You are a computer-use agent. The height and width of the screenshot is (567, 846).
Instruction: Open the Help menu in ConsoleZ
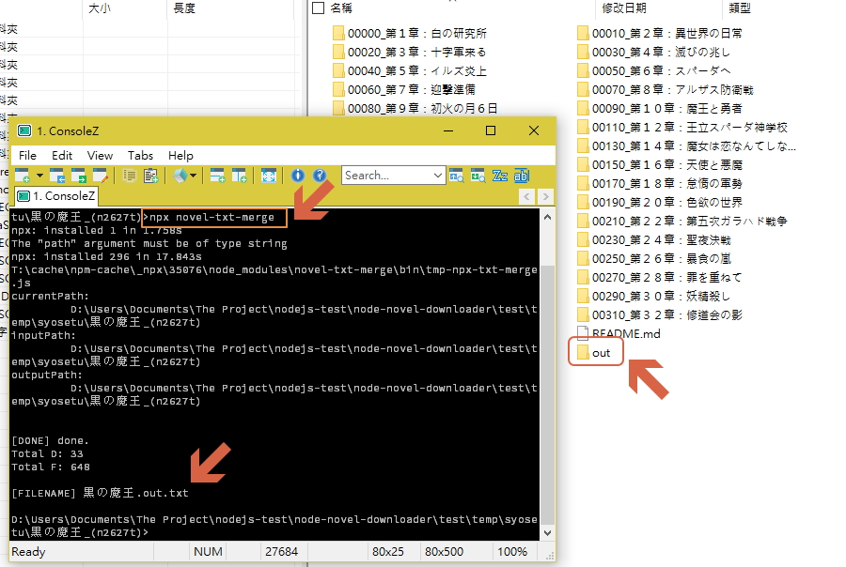[180, 156]
